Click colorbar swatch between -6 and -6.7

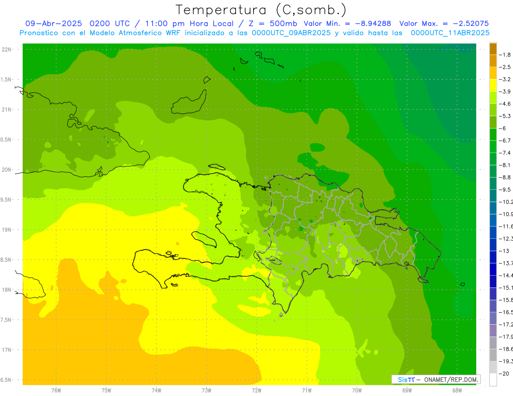(x=493, y=135)
